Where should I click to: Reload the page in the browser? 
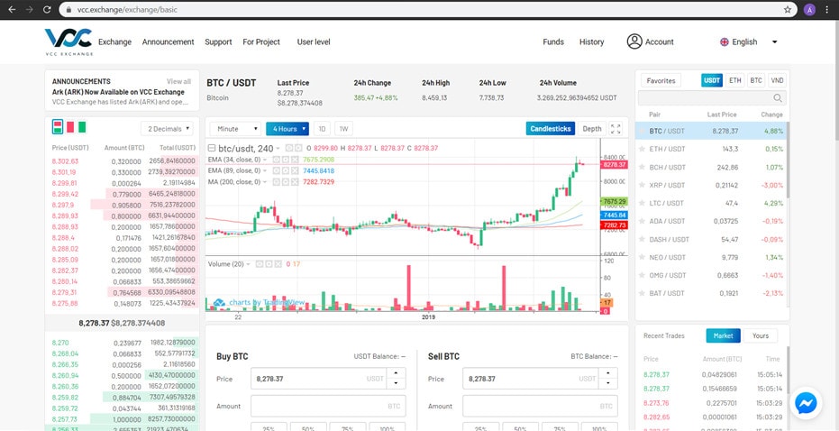point(47,9)
